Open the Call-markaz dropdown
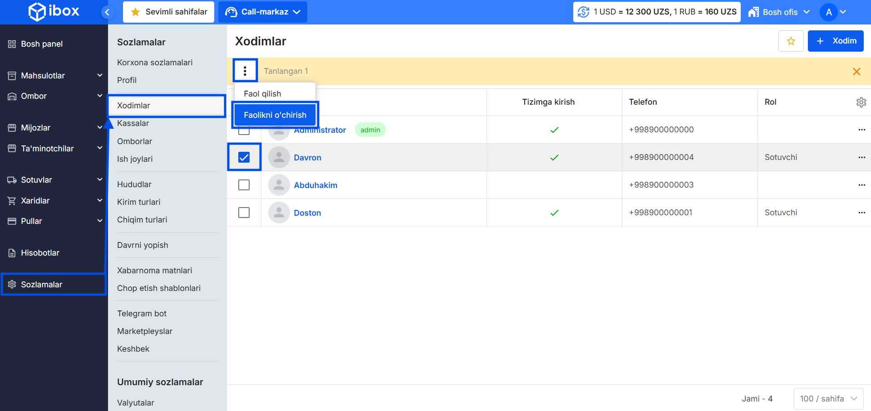 tap(263, 12)
